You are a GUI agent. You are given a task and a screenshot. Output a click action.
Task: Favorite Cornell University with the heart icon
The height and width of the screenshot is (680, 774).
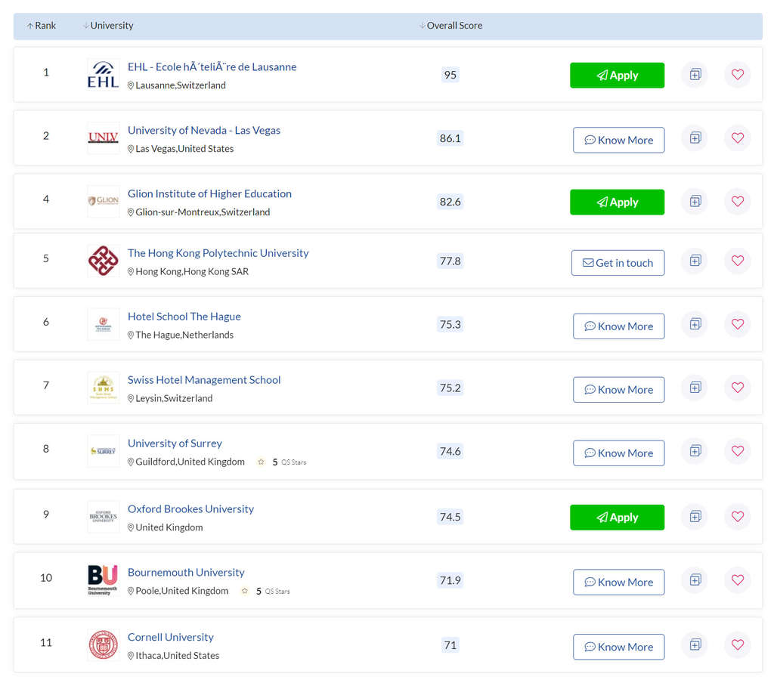(737, 644)
